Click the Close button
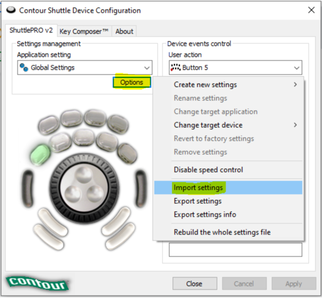The image size is (322, 298). [195, 284]
